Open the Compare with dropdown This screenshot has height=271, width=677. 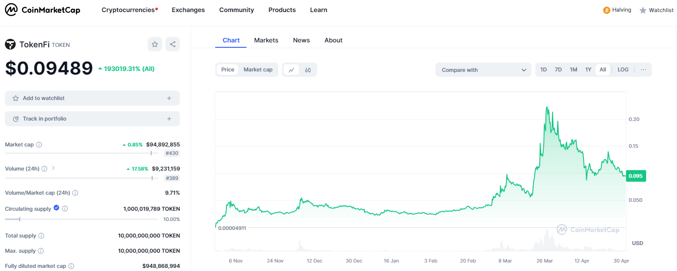(483, 70)
